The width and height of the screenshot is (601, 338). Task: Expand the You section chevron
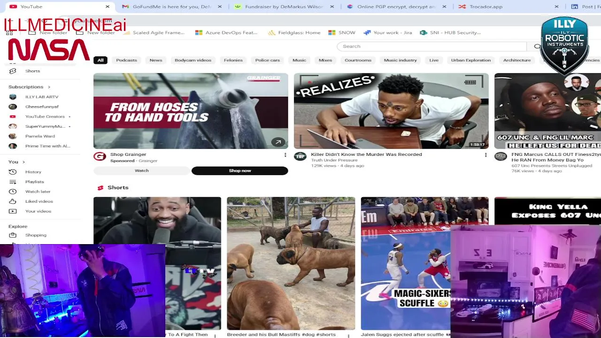tap(23, 162)
